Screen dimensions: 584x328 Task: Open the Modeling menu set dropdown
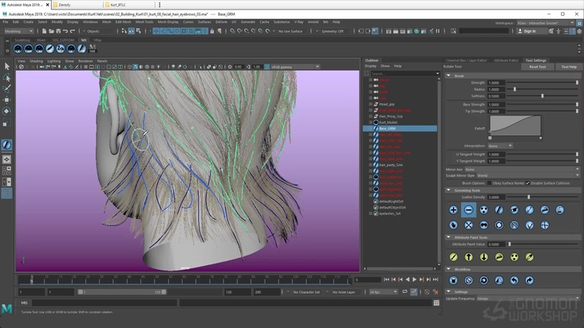(x=20, y=31)
